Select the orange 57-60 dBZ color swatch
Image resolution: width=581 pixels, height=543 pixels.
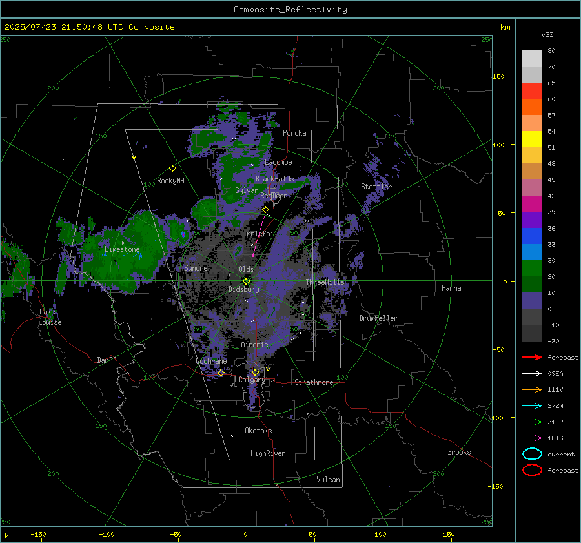tap(532, 107)
